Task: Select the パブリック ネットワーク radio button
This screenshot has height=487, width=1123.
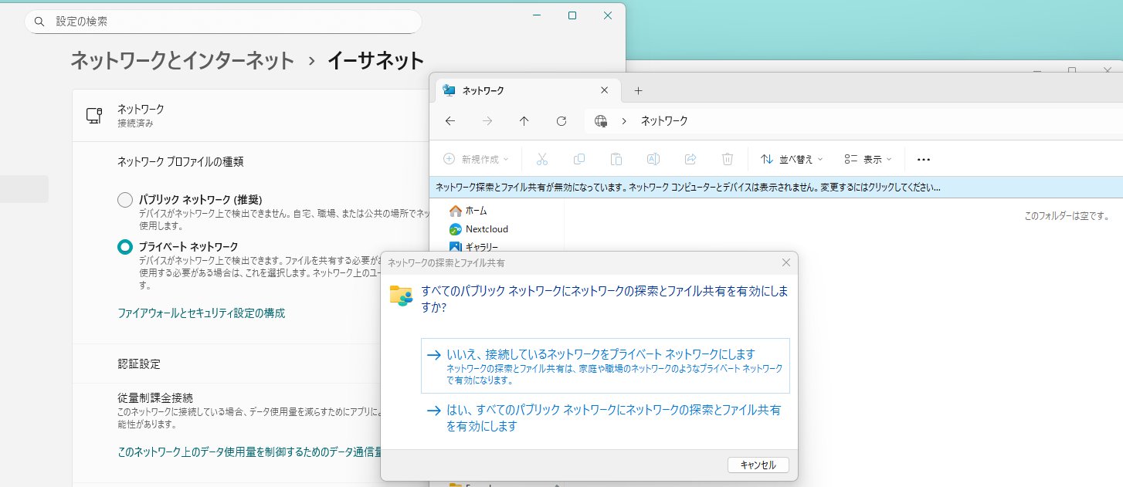Action: pos(125,200)
